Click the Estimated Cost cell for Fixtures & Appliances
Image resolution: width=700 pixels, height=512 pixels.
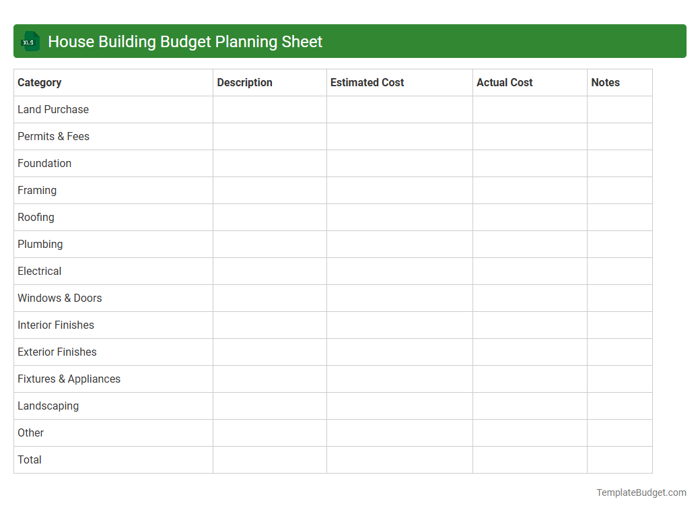coord(399,379)
